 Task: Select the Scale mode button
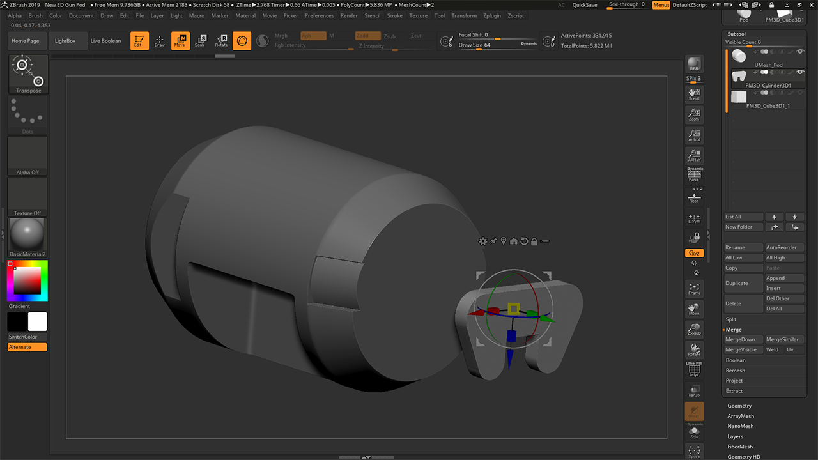click(x=201, y=41)
